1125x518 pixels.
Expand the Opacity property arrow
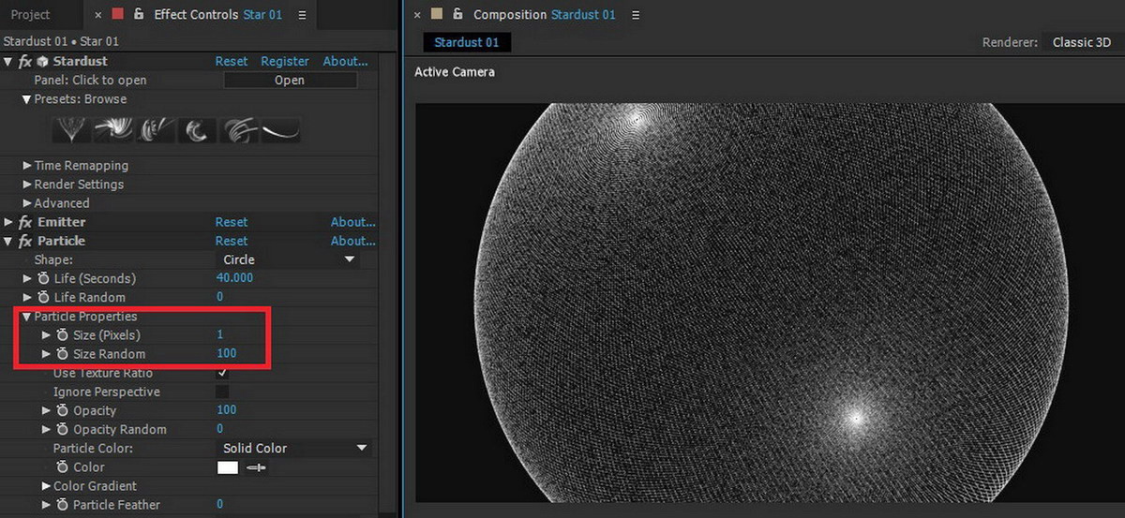pos(46,410)
